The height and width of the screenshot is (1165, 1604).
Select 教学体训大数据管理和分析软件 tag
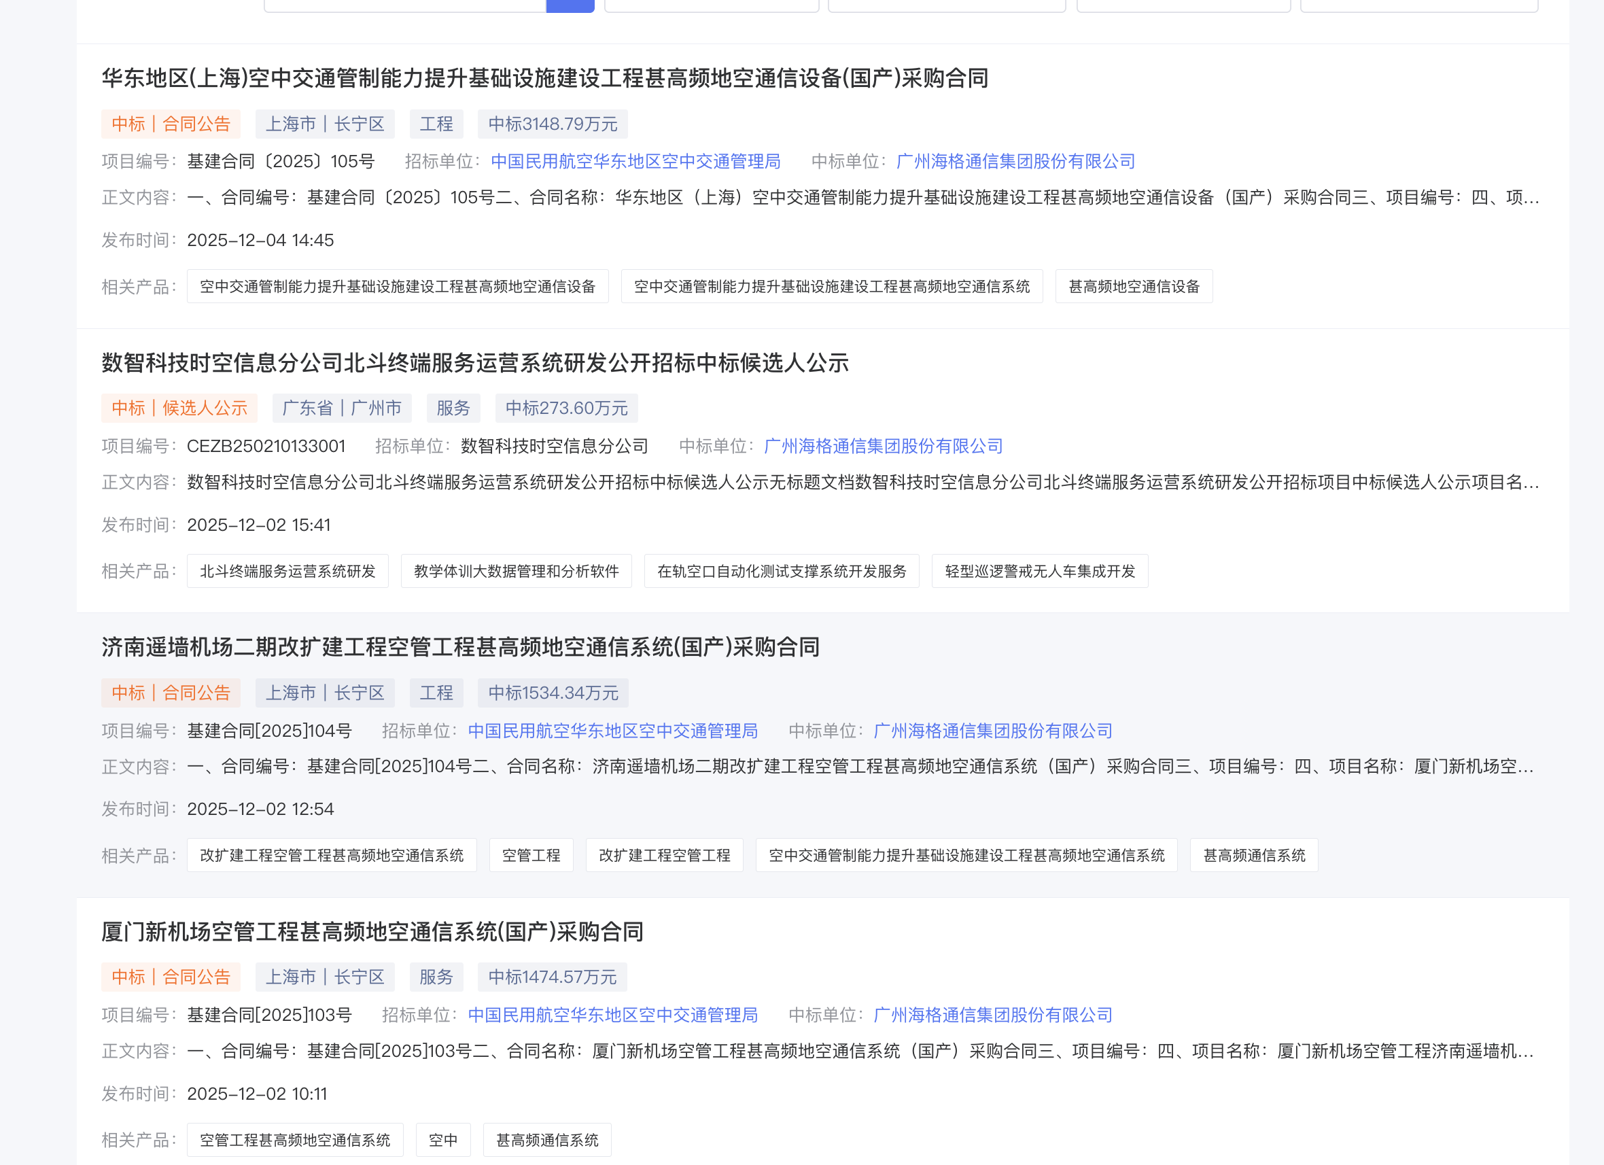tap(516, 571)
